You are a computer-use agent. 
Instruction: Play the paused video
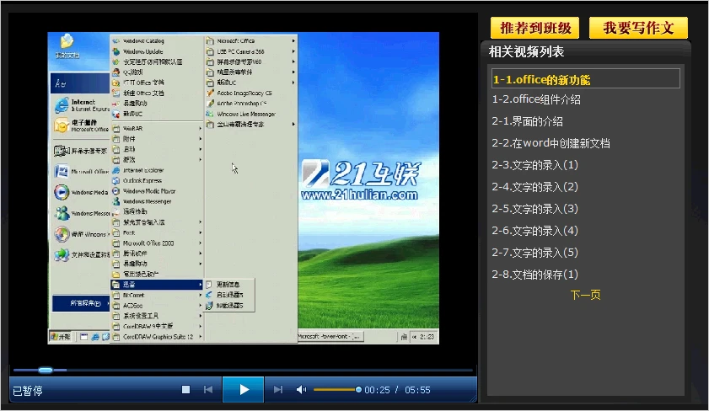coord(244,389)
